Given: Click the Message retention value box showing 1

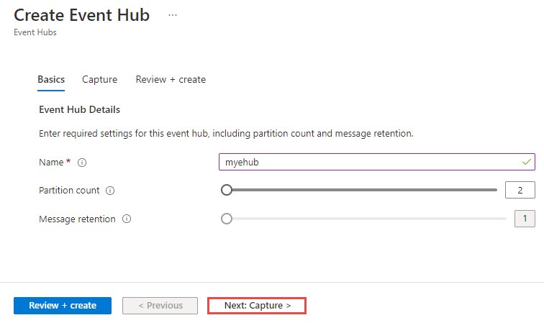Looking at the screenshot, I should (525, 219).
